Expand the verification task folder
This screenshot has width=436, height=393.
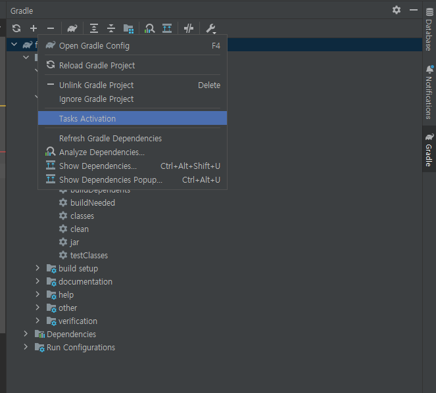[37, 321]
